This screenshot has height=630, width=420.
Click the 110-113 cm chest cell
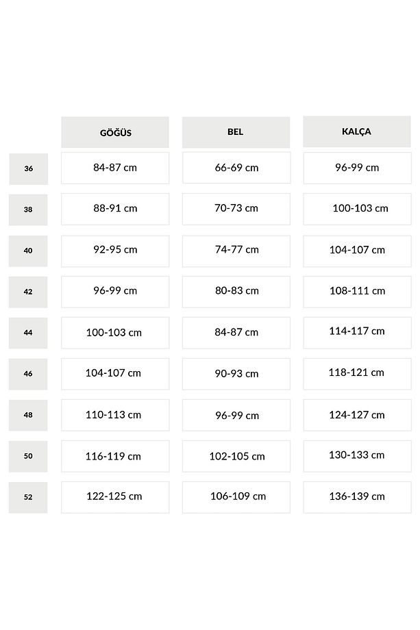pyautogui.click(x=115, y=415)
